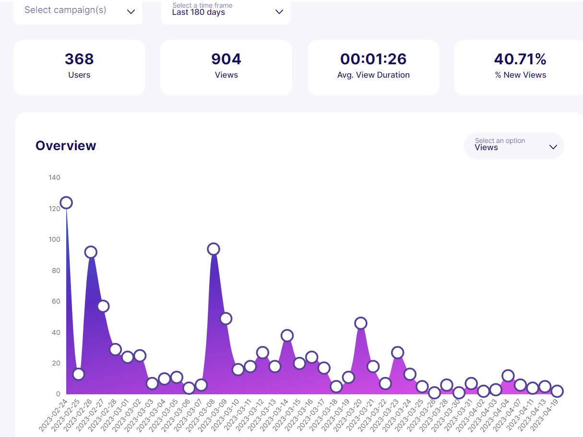
Task: Expand the Overview option dropdown set to Views
Action: click(514, 146)
